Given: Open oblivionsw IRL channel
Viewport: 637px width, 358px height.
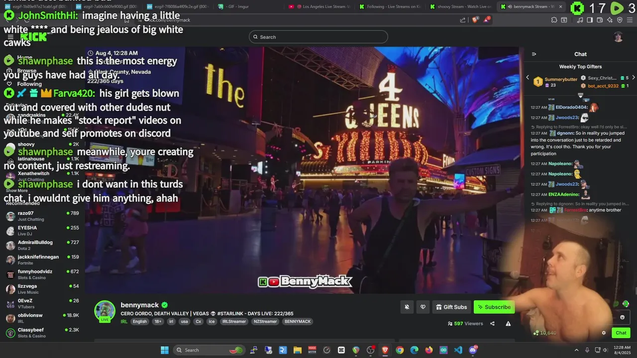Looking at the screenshot, I should 42,318.
